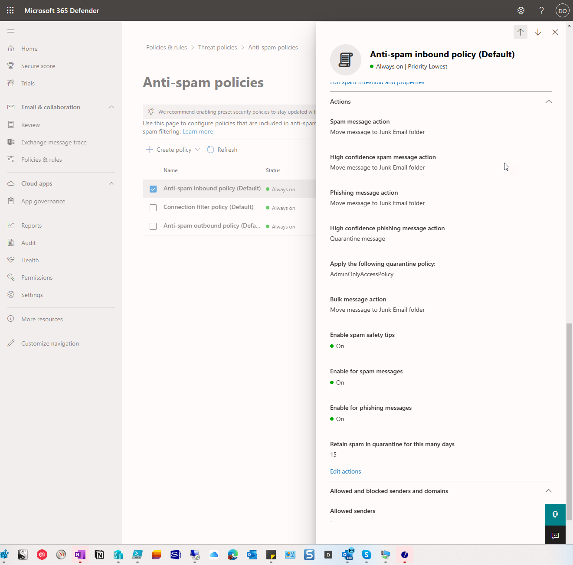Click the Refresh icon above the policy list
The image size is (573, 565).
point(210,149)
